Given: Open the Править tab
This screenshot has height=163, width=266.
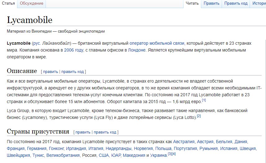Looking at the screenshot, I should pos(211,3).
